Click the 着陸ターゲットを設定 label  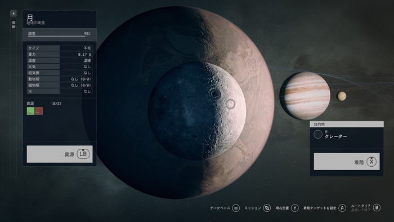320,208
